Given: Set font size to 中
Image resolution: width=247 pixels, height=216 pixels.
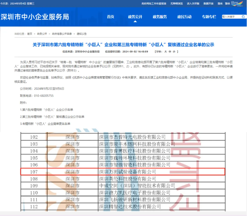Looking at the screenshot, I should (170, 52).
